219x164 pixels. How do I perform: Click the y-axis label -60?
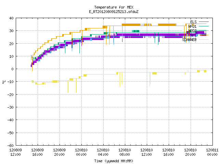click(11, 146)
